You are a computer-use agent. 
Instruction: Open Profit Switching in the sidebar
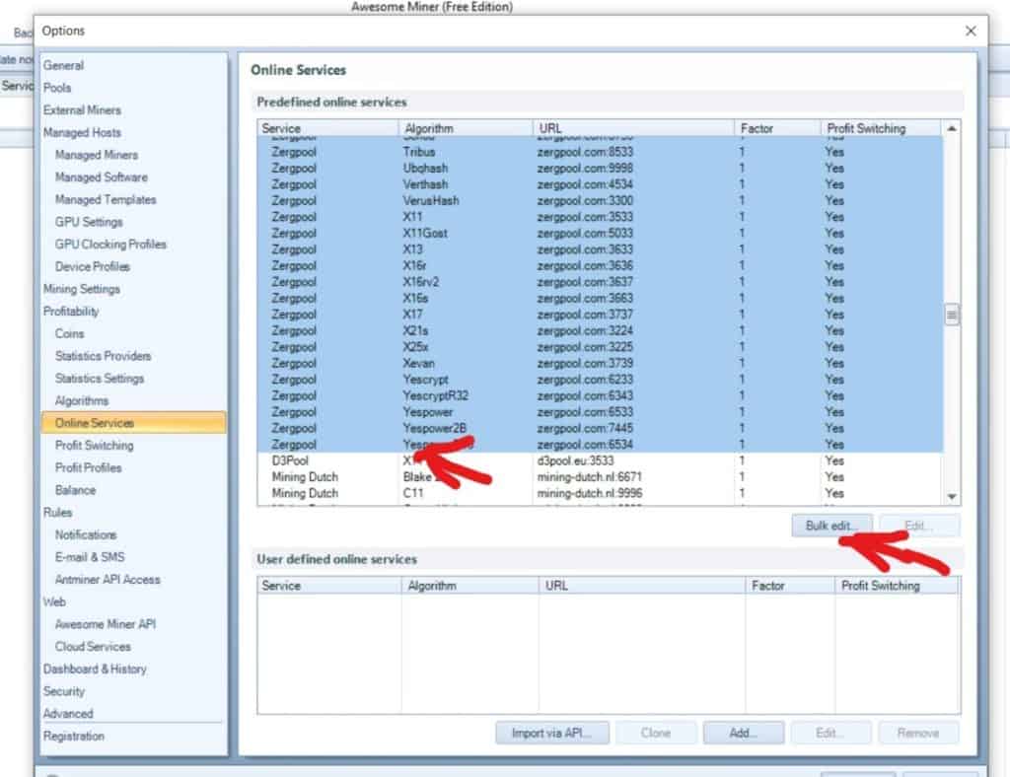click(94, 446)
